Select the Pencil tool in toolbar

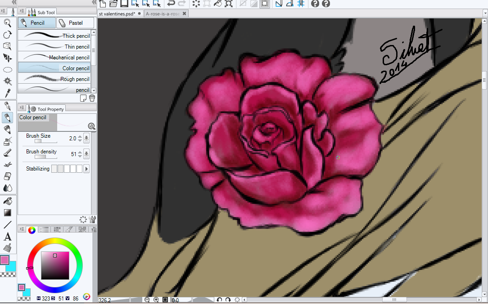pyautogui.click(x=8, y=118)
